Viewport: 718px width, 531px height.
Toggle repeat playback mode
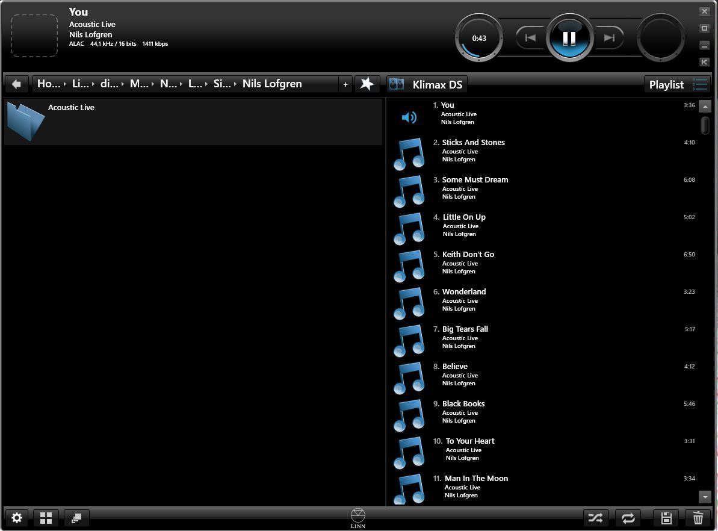[x=628, y=518]
